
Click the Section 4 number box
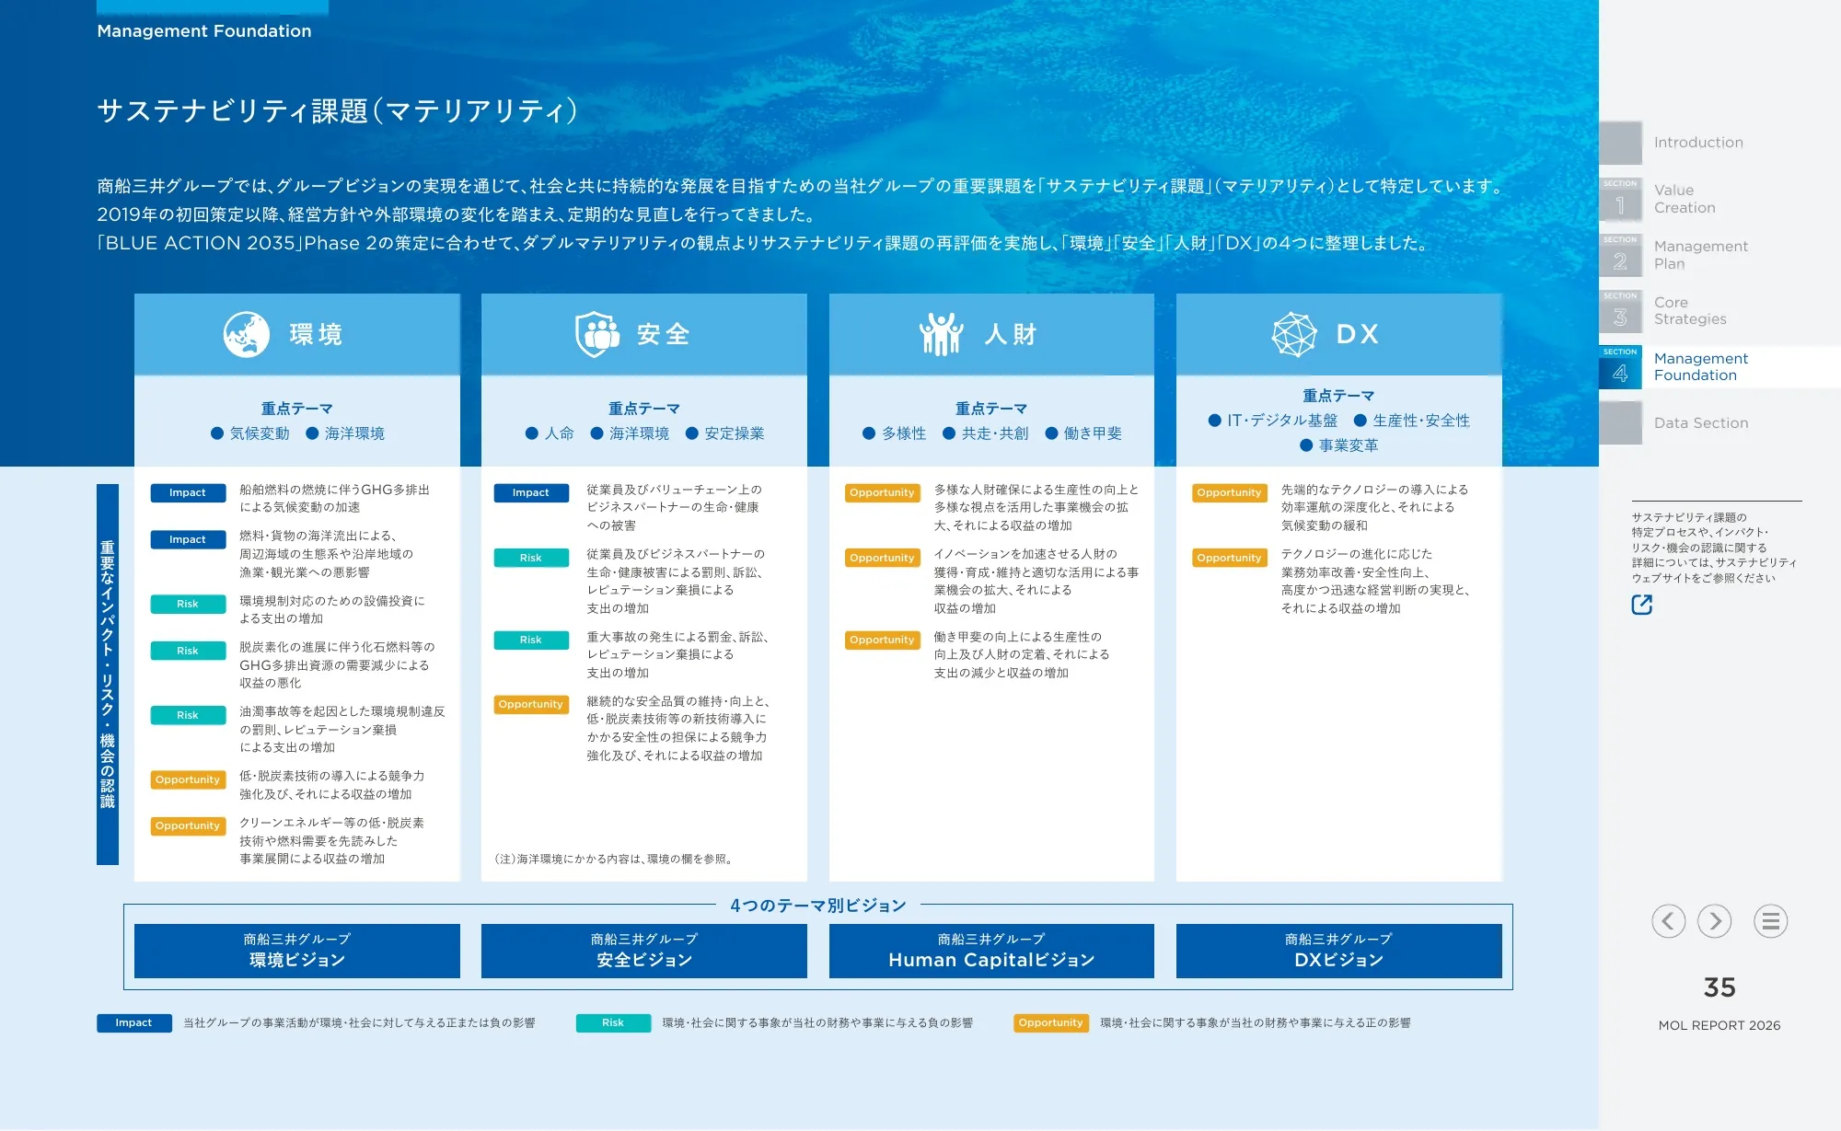pyautogui.click(x=1620, y=367)
